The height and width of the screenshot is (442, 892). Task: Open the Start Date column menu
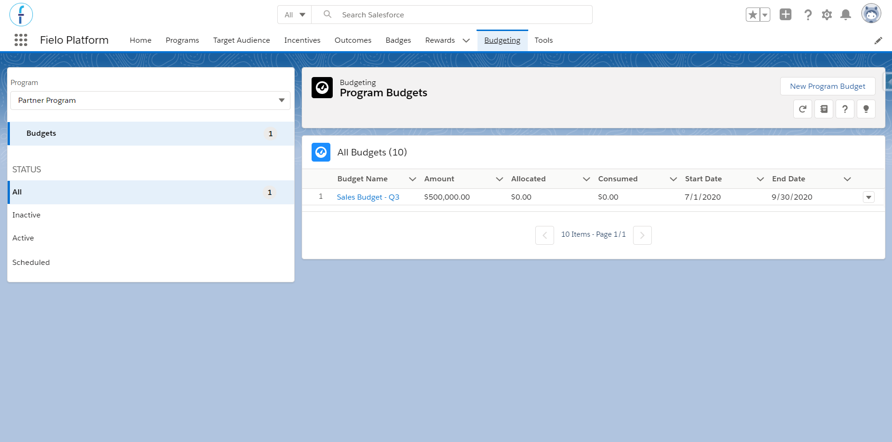coord(760,179)
